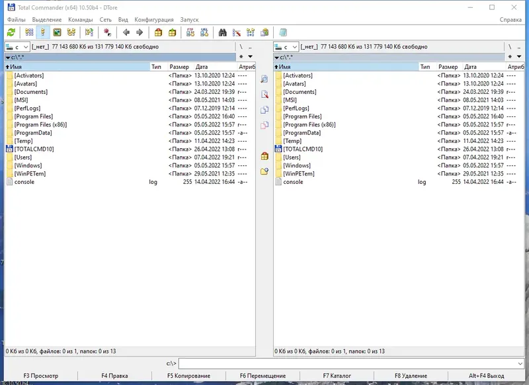529x385 pixels.
Task: Click the synchronize directories toolbar icon
Action: [x=251, y=32]
